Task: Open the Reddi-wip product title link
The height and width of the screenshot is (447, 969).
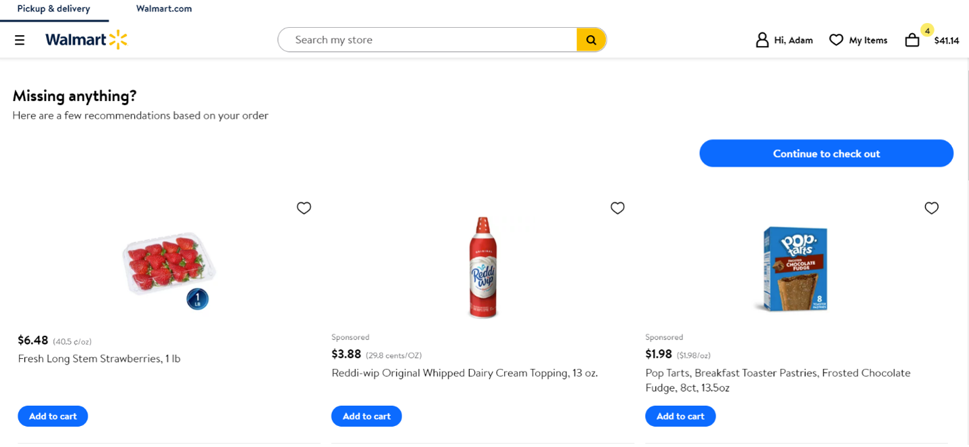Action: coord(463,372)
